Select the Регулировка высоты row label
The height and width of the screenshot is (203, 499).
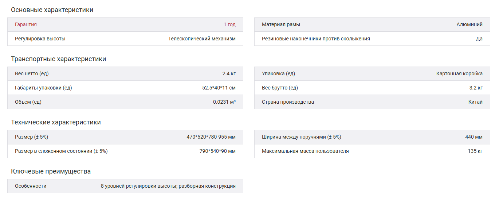[40, 39]
